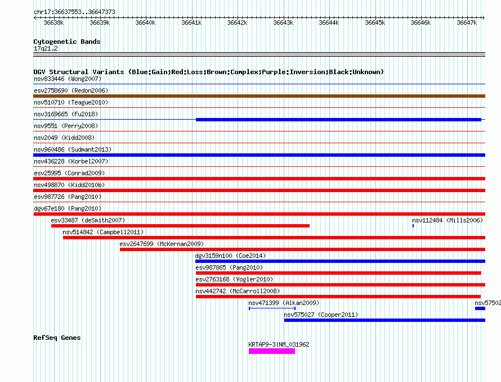Viewport: 501px width, 382px height.
Task: Click the red esv987865 (Pang2010) loss bar
Action: tap(338, 273)
